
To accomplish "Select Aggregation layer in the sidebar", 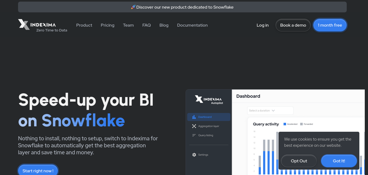I will click(x=209, y=126).
